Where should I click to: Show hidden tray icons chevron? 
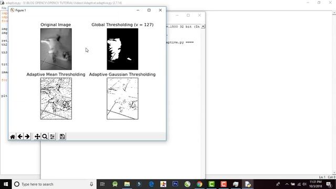tap(287, 184)
